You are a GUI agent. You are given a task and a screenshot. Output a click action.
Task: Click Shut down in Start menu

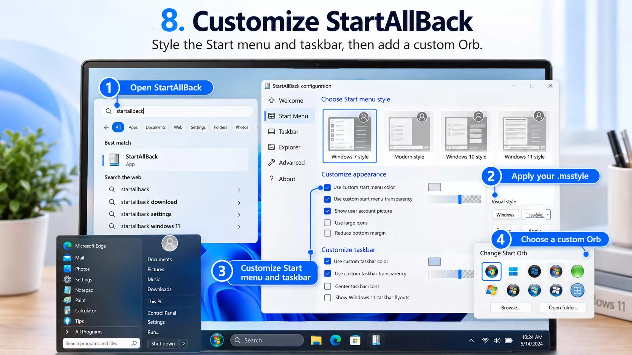[163, 344]
